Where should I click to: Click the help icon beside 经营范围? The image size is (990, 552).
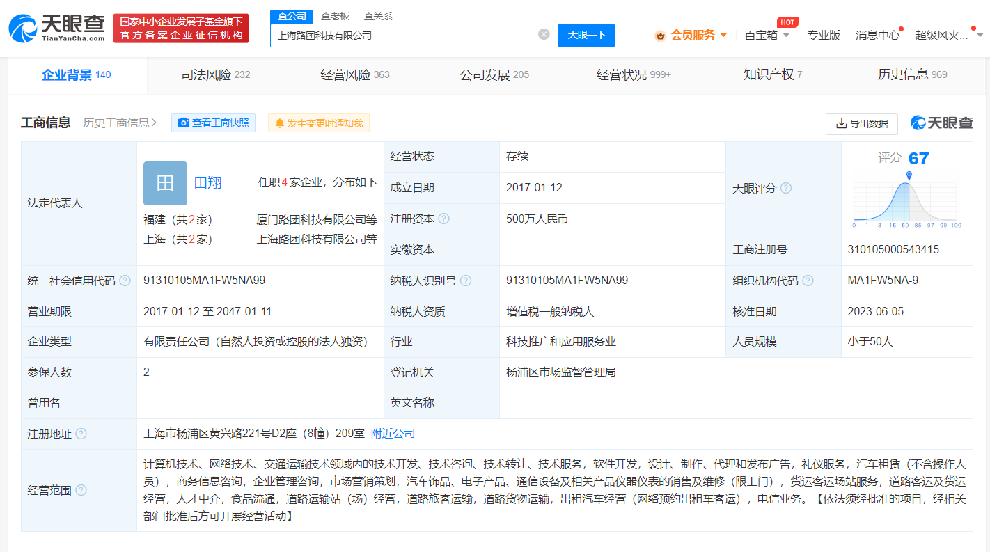[81, 490]
